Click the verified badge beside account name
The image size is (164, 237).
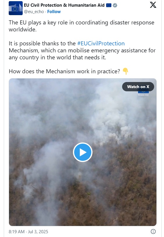point(115,6)
